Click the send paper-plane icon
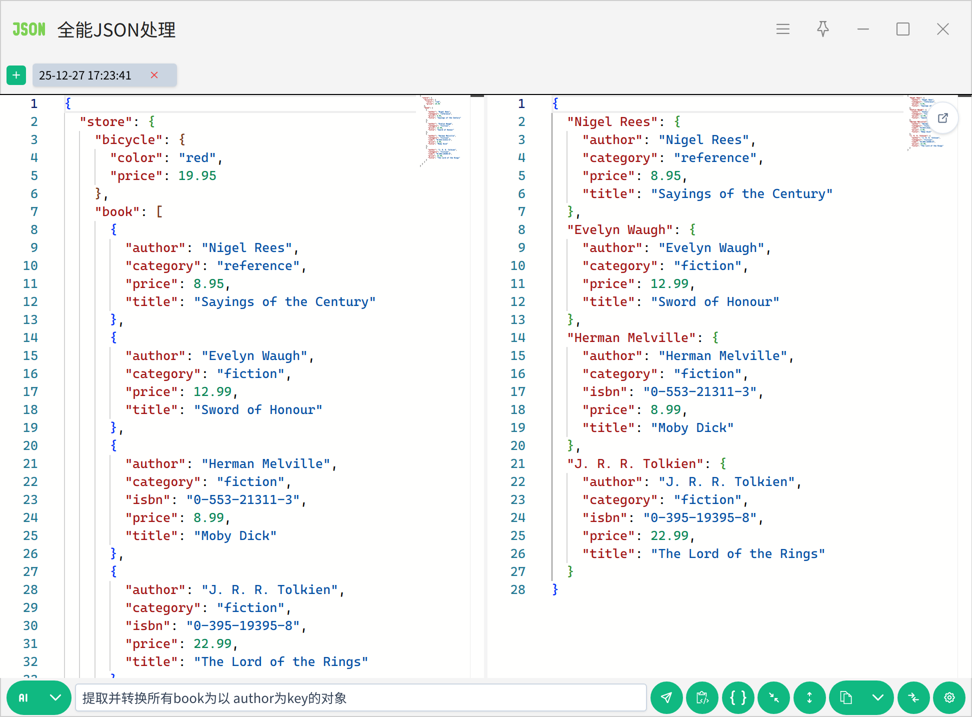This screenshot has width=972, height=717. tap(666, 697)
